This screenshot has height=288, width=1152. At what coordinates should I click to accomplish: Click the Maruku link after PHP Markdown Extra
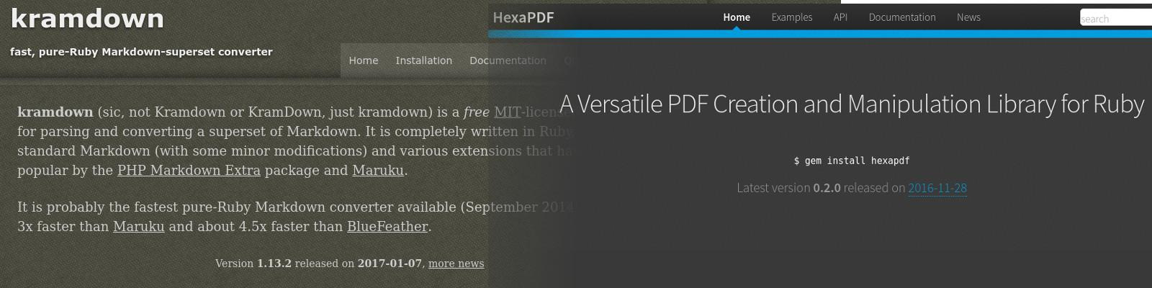click(x=378, y=171)
